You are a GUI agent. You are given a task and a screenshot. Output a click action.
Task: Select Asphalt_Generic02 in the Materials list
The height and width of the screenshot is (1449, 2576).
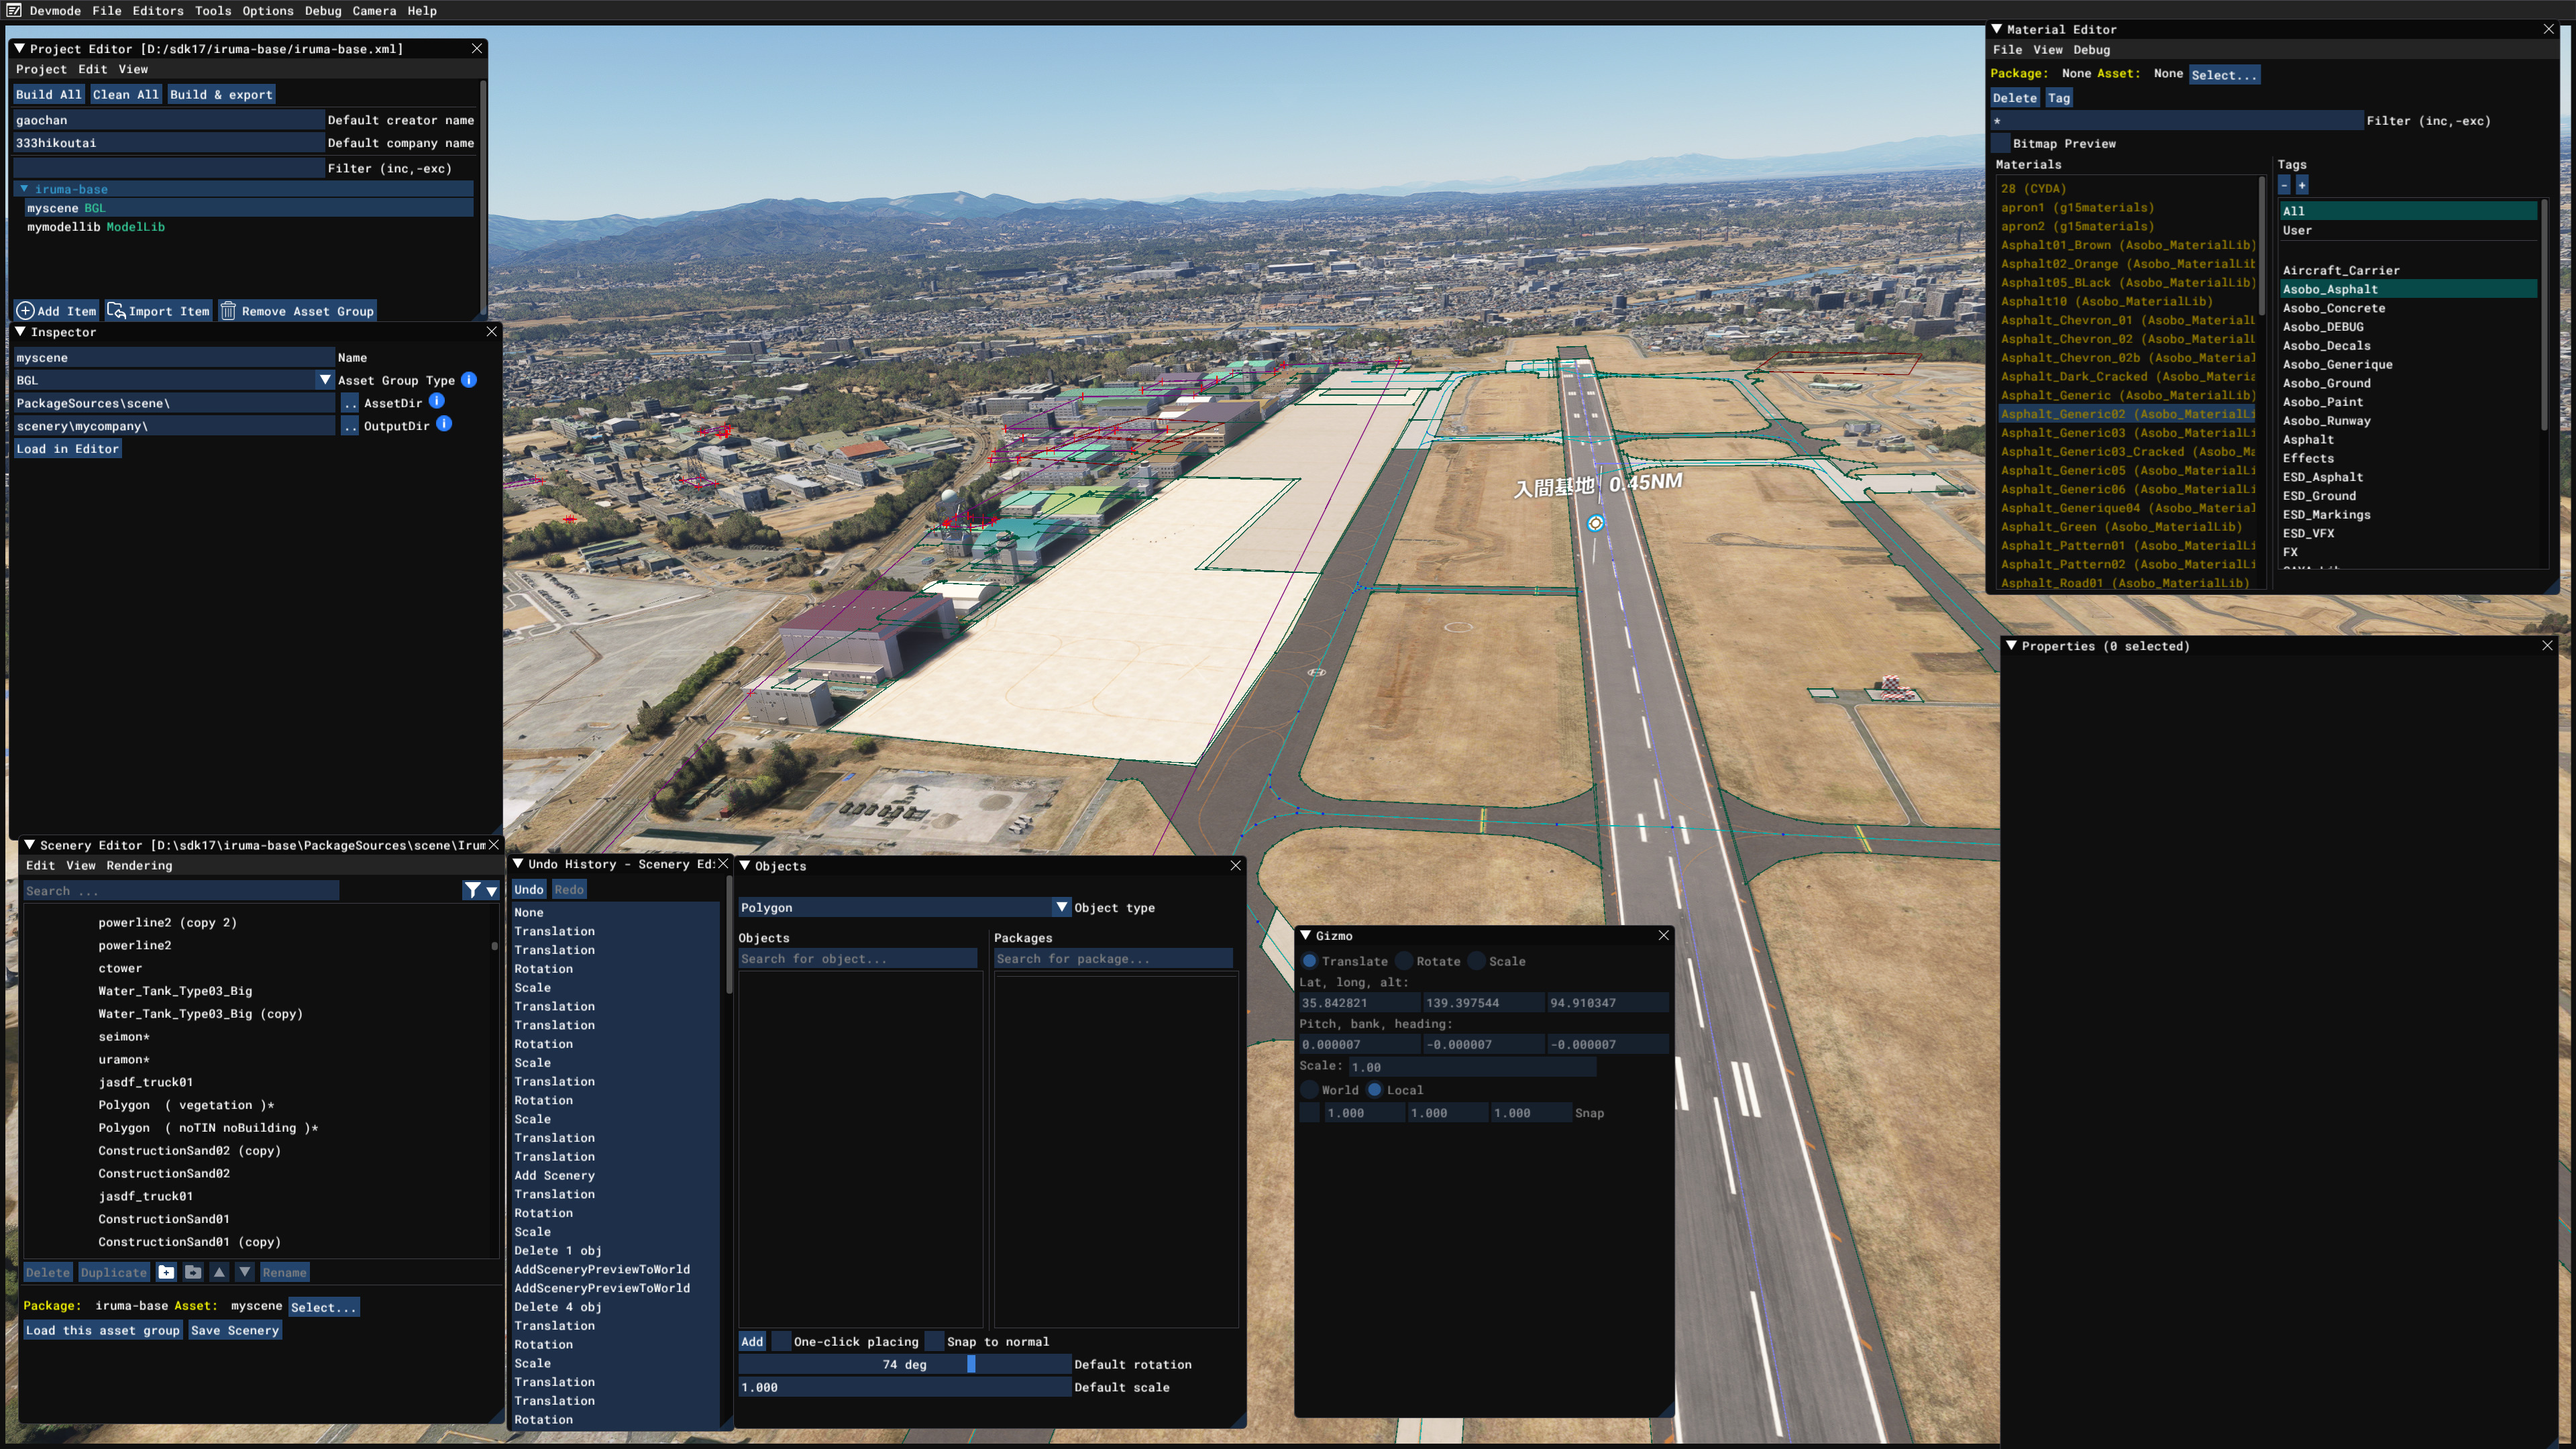[x=2127, y=414]
